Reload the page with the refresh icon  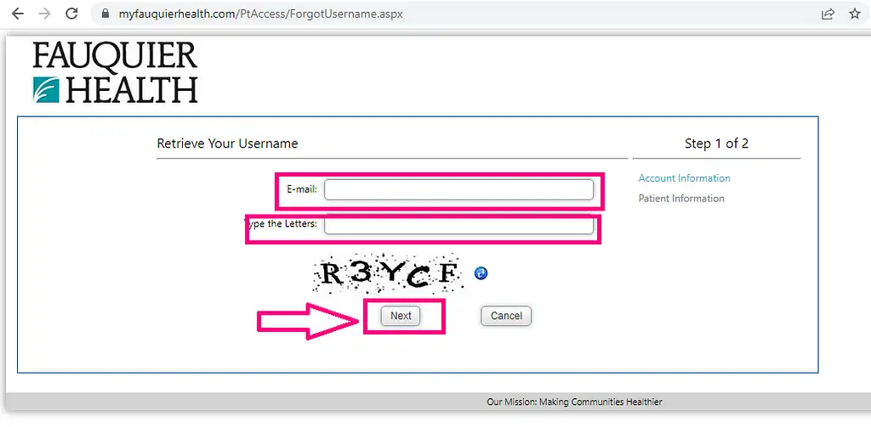[x=71, y=14]
